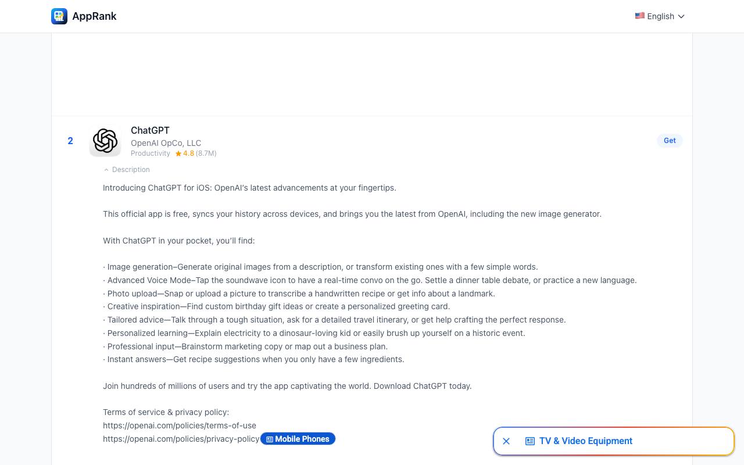744x465 pixels.
Task: Click the orange star rating icon
Action: click(x=178, y=153)
